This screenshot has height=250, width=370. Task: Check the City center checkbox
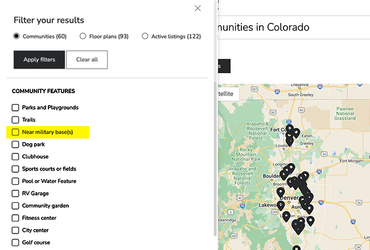[15, 231]
